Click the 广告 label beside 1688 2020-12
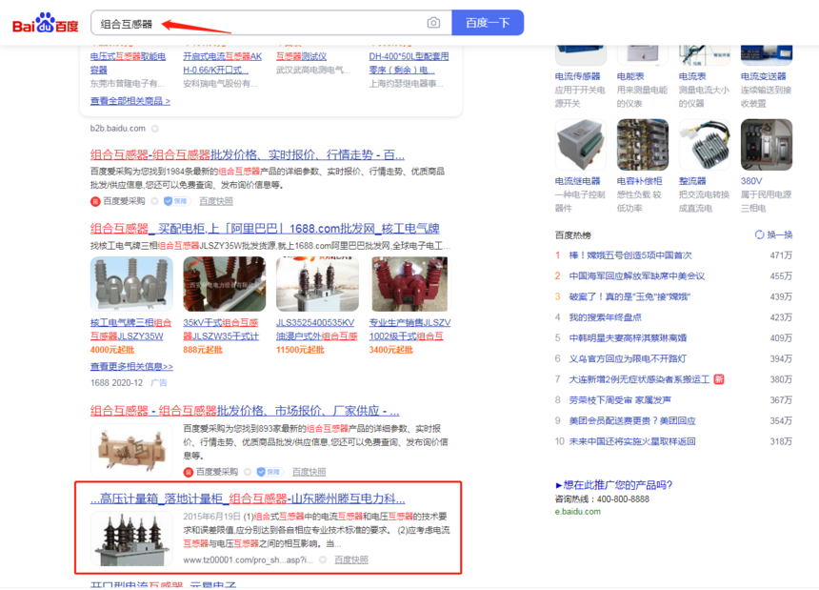 pos(159,382)
